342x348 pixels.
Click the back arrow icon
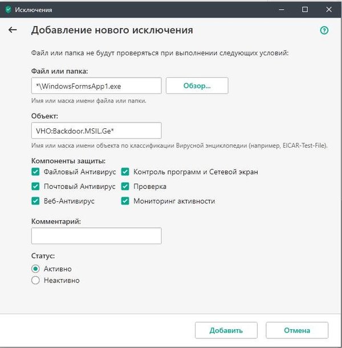13,30
